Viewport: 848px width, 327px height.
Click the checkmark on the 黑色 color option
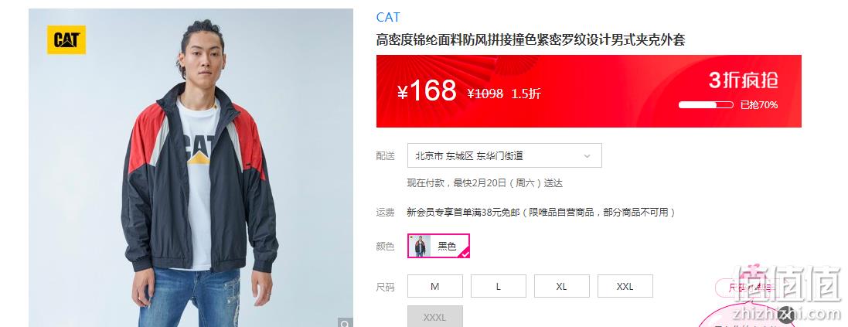pos(465,253)
